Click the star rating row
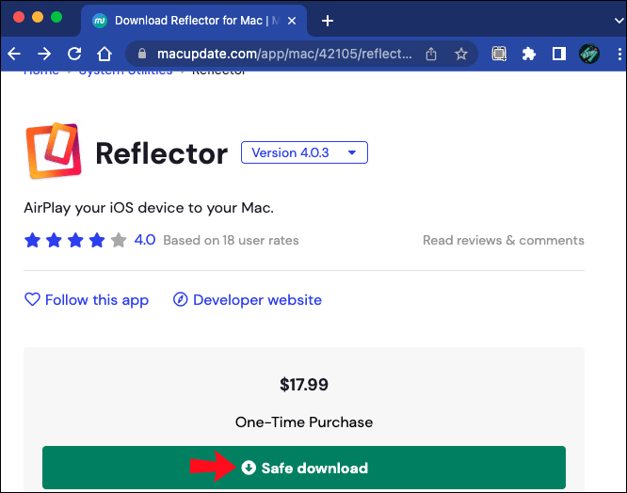Viewport: 627px width, 493px height. [x=75, y=240]
